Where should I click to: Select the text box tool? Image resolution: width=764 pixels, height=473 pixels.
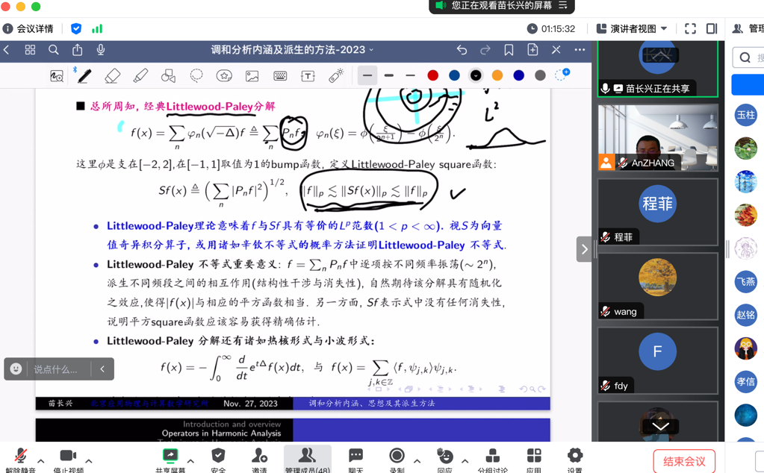point(308,76)
